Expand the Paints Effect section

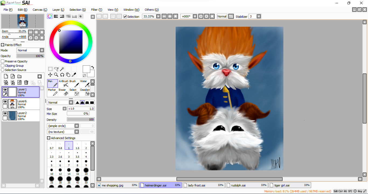3,45
